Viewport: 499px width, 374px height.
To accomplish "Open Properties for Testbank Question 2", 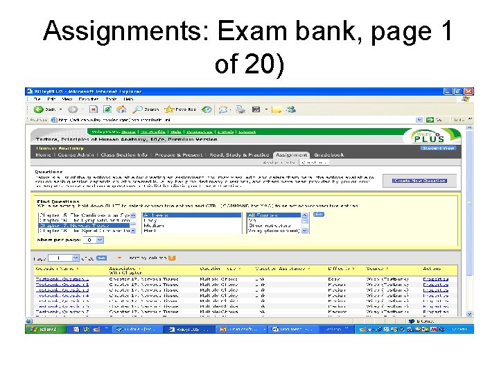I will [436, 285].
